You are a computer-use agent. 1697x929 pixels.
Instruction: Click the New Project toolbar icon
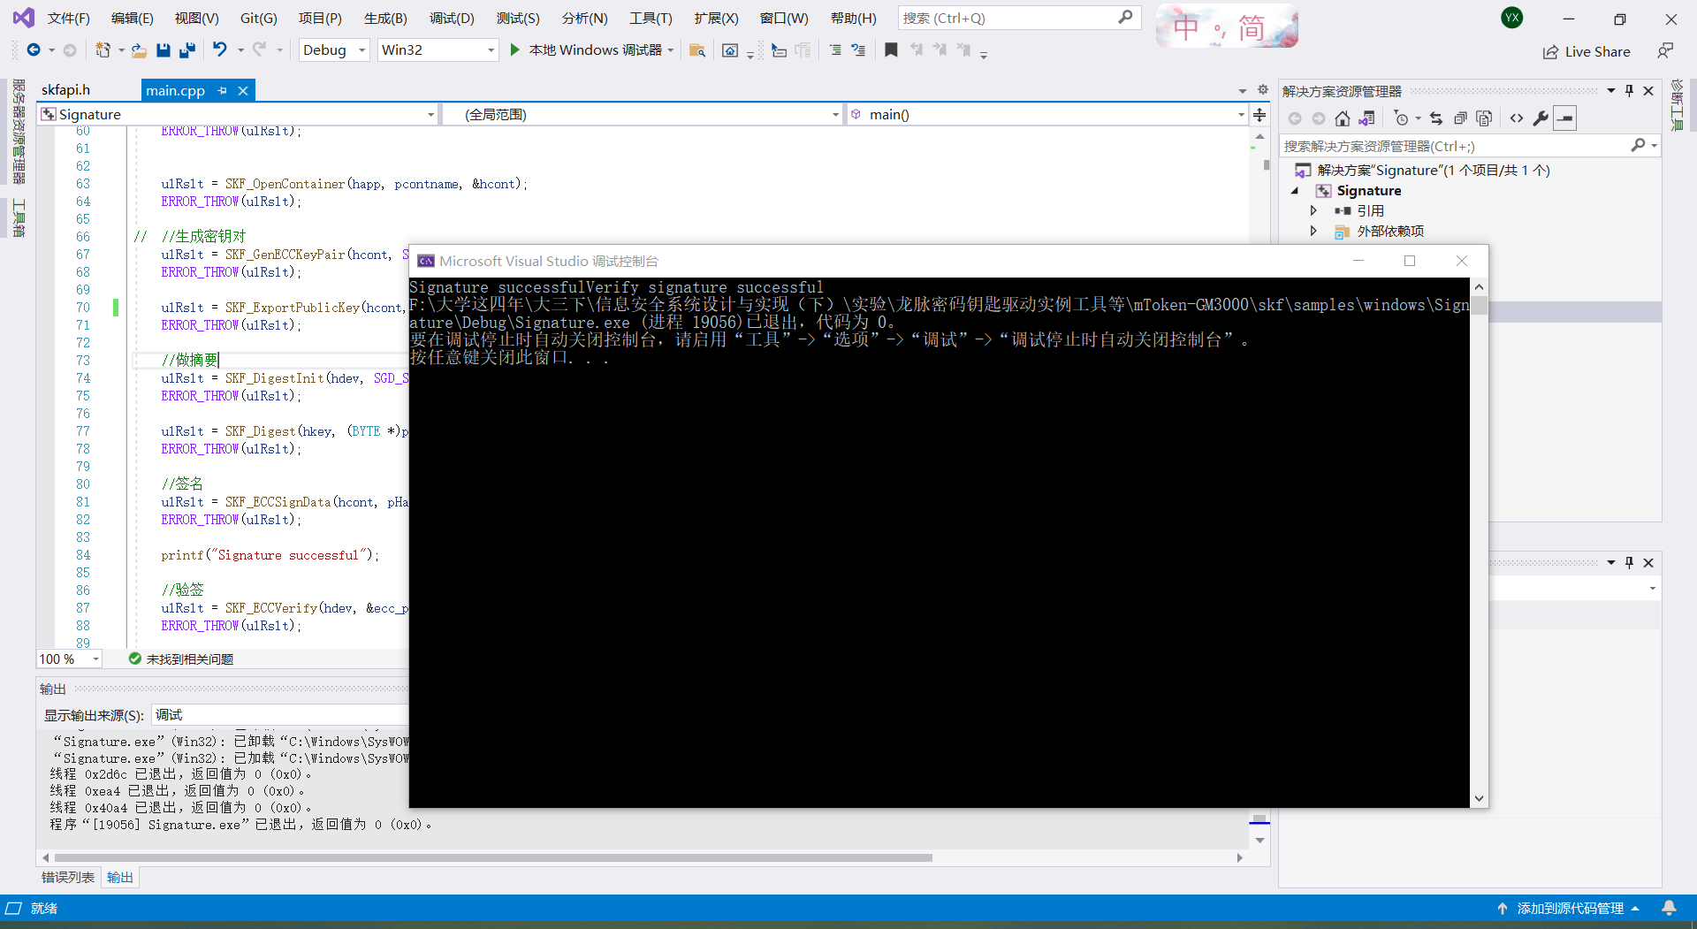pyautogui.click(x=103, y=50)
